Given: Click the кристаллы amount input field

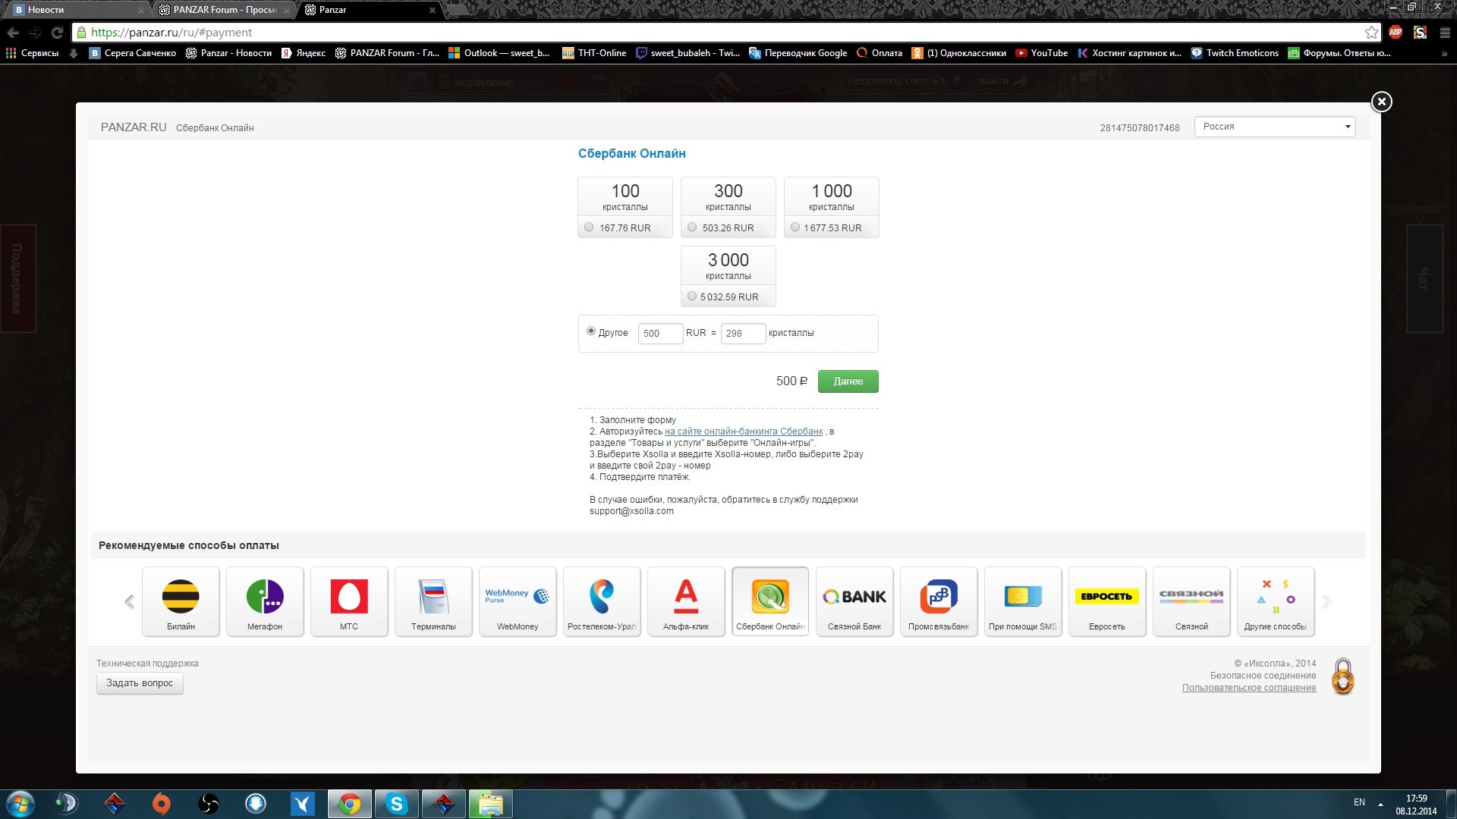Looking at the screenshot, I should [x=743, y=333].
